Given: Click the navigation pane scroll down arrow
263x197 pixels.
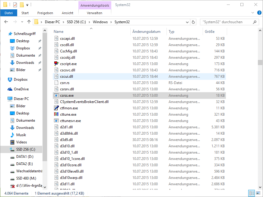Looking at the screenshot, I should click(x=45, y=187).
